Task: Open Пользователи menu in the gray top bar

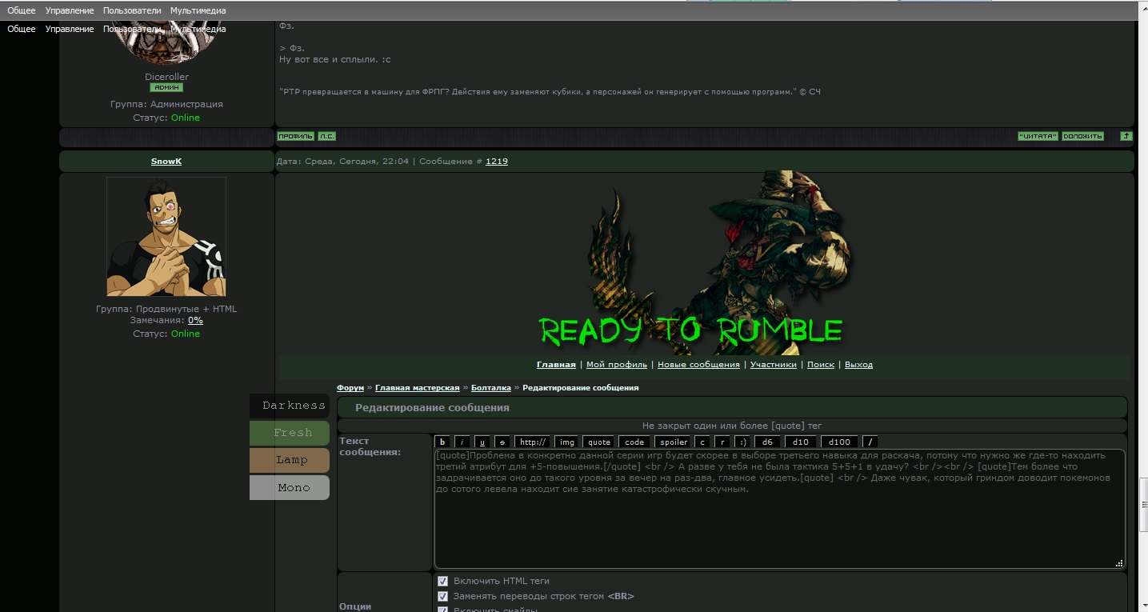Action: click(132, 10)
